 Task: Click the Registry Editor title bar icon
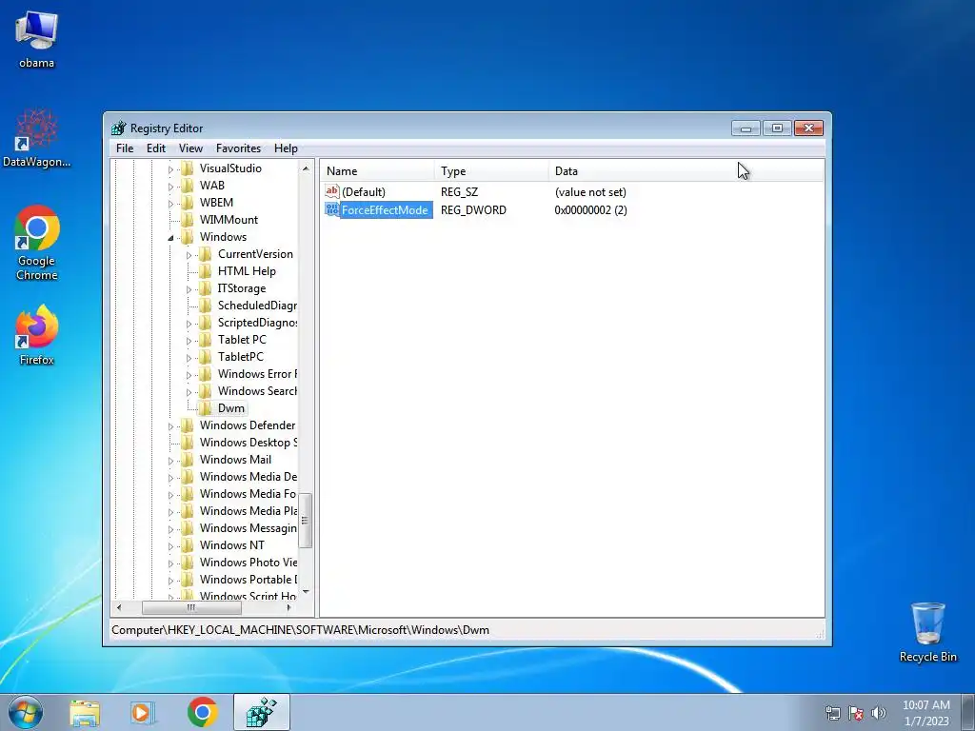pyautogui.click(x=118, y=128)
